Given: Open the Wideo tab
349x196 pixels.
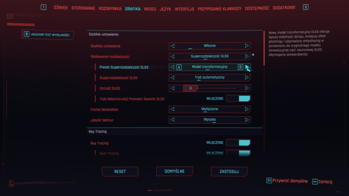Looking at the screenshot, I should [x=150, y=9].
